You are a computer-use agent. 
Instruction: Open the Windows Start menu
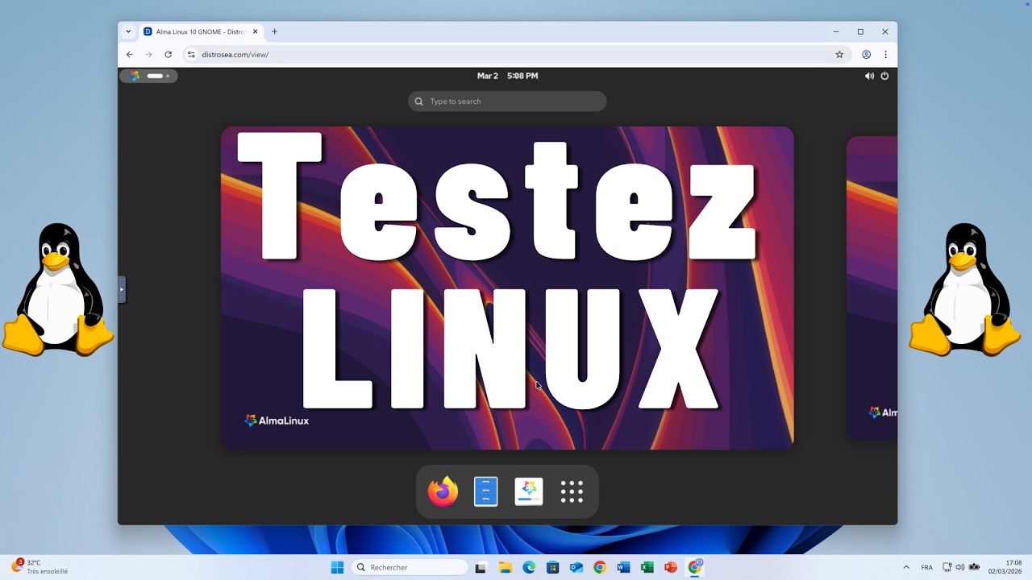point(337,567)
